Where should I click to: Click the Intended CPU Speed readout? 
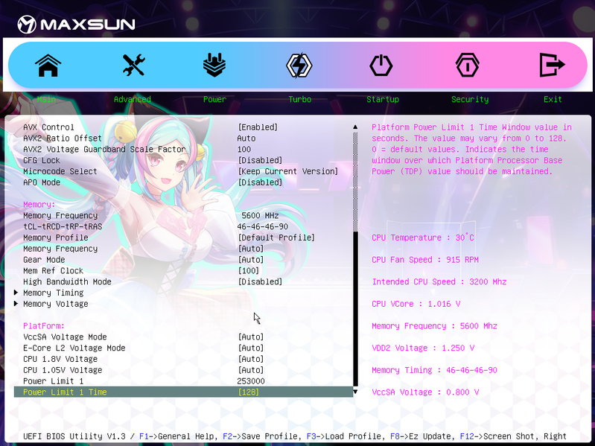coord(439,281)
